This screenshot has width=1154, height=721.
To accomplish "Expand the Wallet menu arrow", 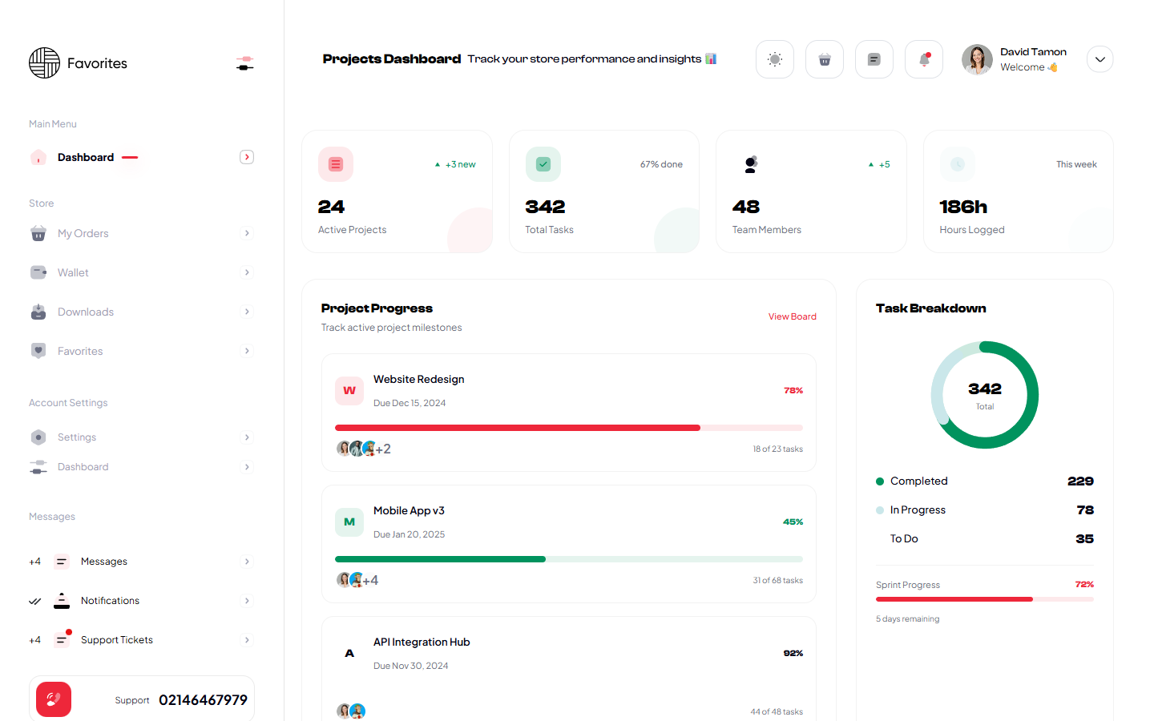I will point(247,272).
